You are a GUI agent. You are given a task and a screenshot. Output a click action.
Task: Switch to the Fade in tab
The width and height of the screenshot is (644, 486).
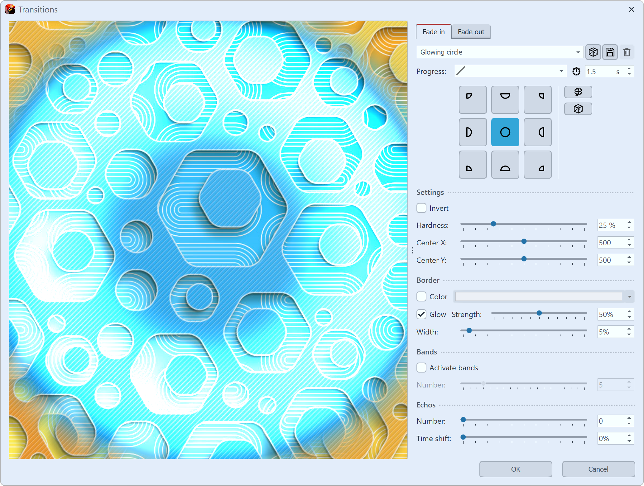click(x=433, y=32)
